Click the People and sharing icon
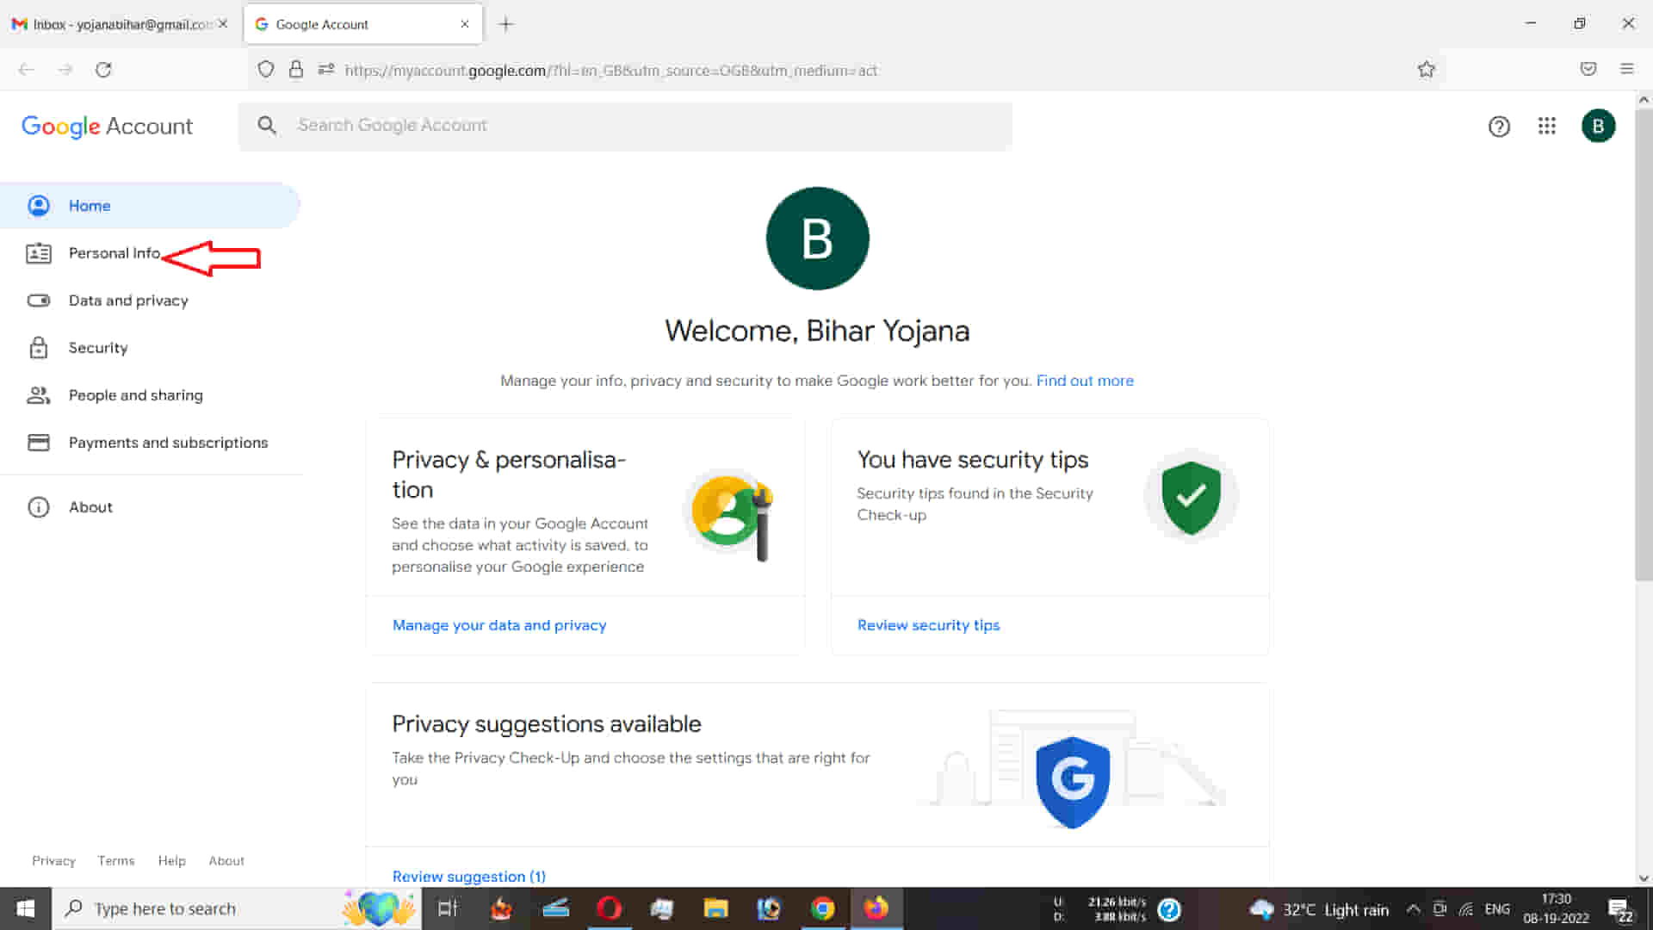 39,395
